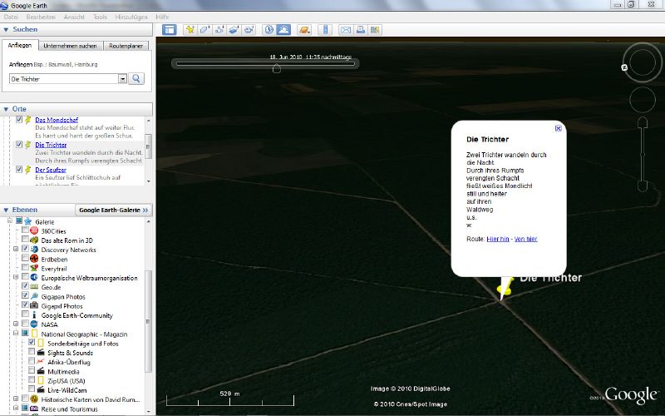Screen dimensions: 665x416
Task: Switch to the Routenplaner tab
Action: pos(126,46)
